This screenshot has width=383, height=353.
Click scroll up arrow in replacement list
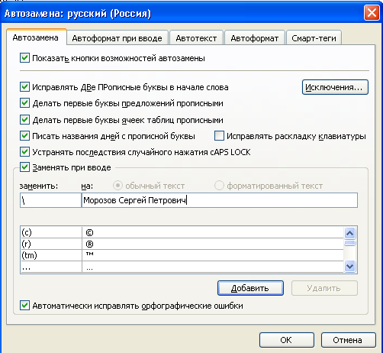click(350, 233)
